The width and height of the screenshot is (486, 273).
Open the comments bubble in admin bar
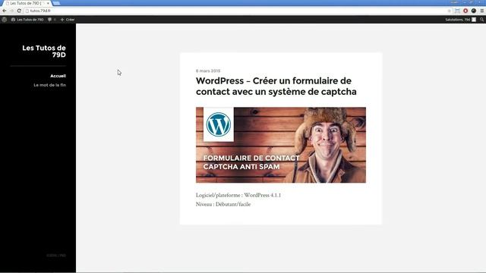(52, 20)
